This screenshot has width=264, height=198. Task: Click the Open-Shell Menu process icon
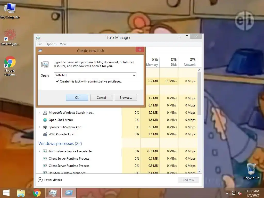pyautogui.click(x=45, y=120)
